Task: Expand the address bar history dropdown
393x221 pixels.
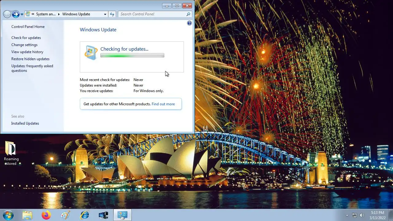Action: [105, 14]
